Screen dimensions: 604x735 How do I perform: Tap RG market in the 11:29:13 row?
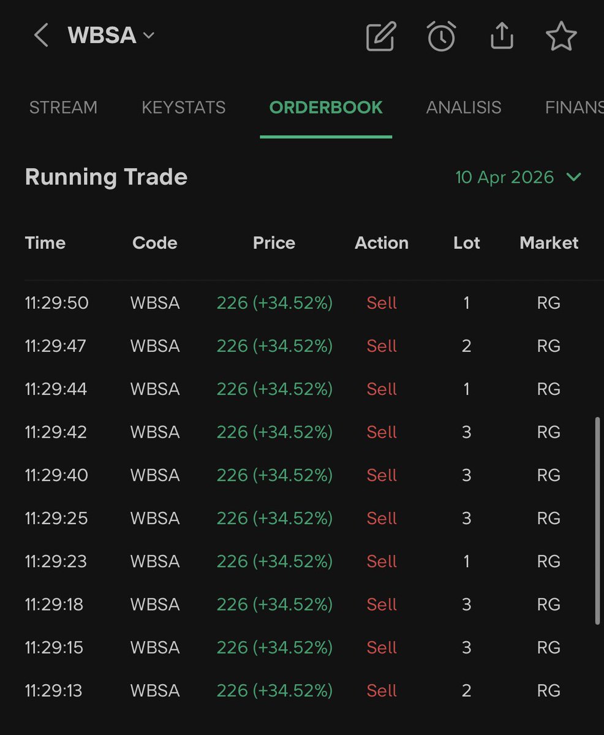click(549, 691)
